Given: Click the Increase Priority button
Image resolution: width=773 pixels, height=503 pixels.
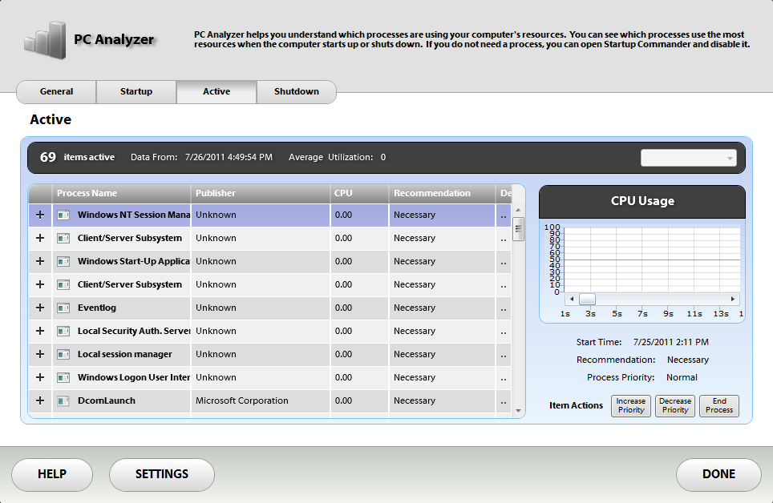Looking at the screenshot, I should click(x=631, y=405).
